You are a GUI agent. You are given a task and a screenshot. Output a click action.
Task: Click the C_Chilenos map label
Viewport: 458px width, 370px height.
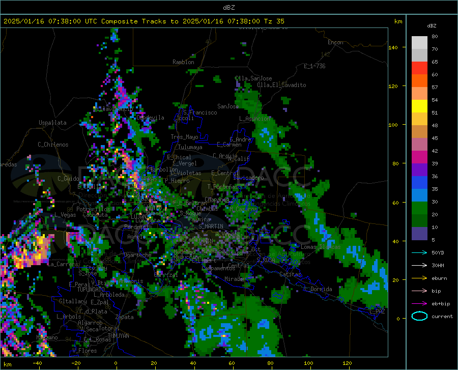point(53,145)
